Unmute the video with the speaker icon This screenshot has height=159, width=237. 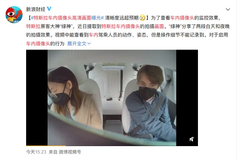(x=192, y=139)
